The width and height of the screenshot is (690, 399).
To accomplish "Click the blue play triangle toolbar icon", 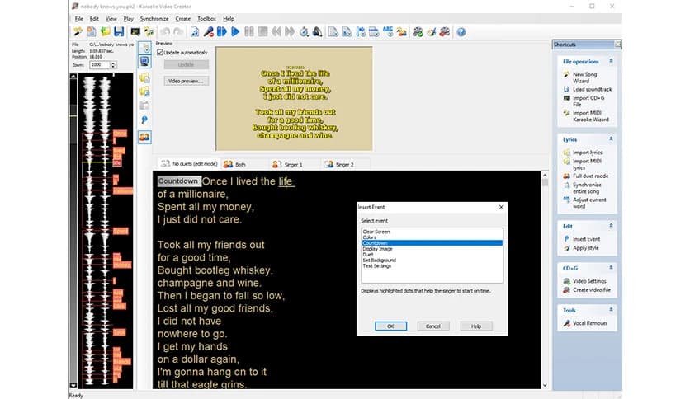I will click(x=235, y=31).
